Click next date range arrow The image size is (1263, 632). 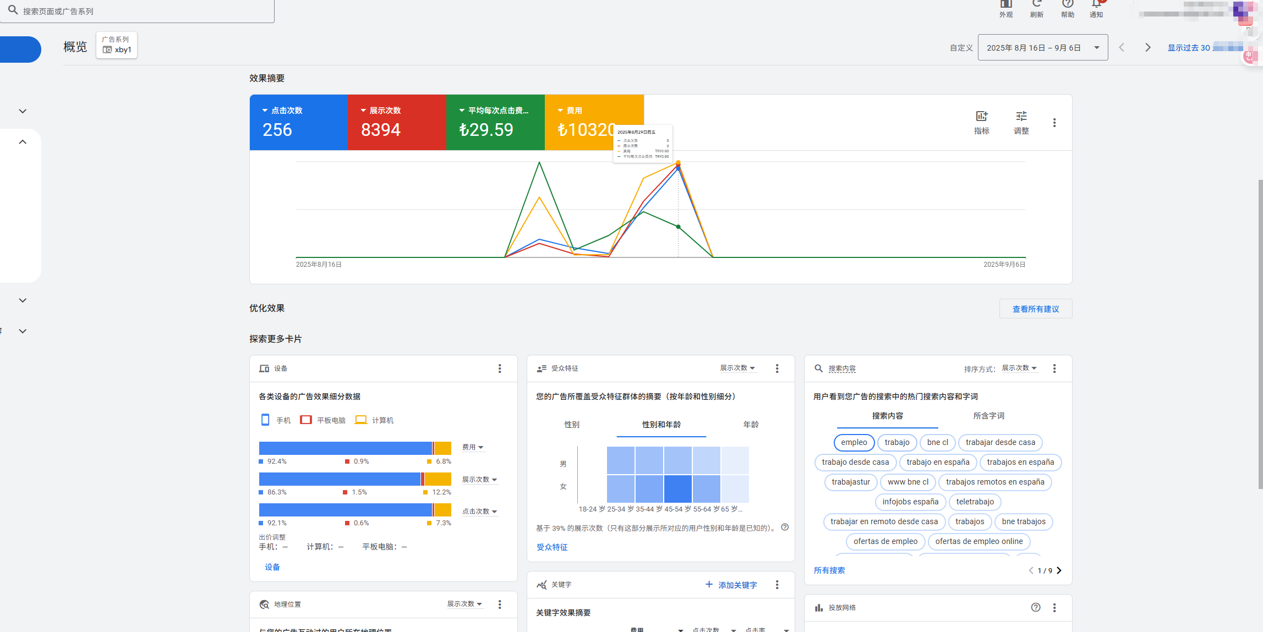pyautogui.click(x=1147, y=48)
